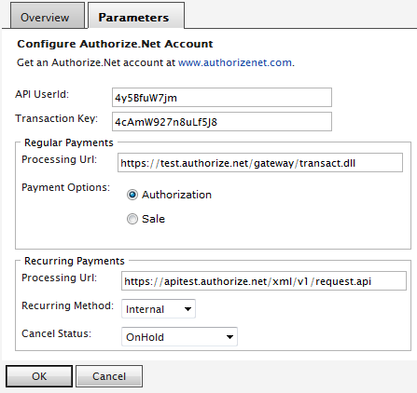Viewport: 417px width, 393px height.
Task: Click the API UserId label text
Action: click(x=42, y=94)
